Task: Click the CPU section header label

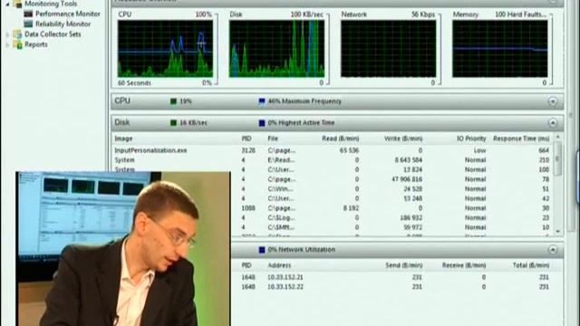Action: coord(122,101)
